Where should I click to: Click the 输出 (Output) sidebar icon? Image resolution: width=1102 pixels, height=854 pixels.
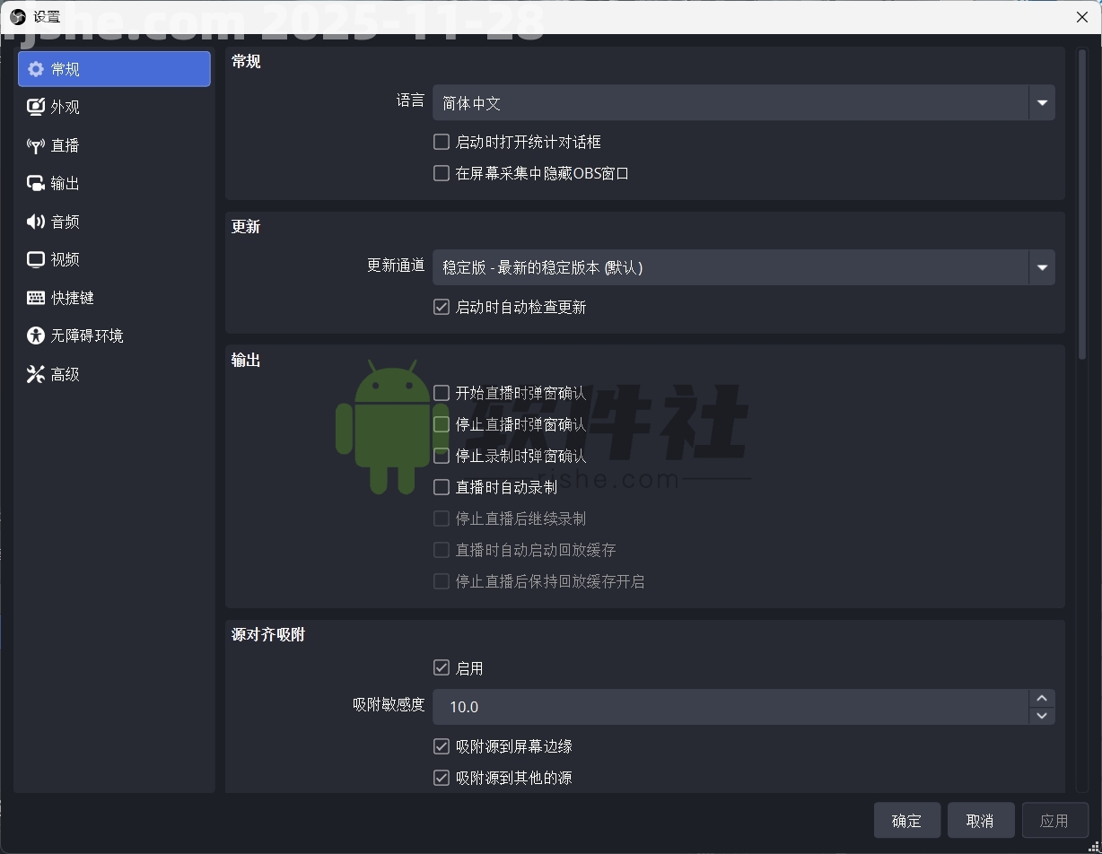click(x=35, y=183)
